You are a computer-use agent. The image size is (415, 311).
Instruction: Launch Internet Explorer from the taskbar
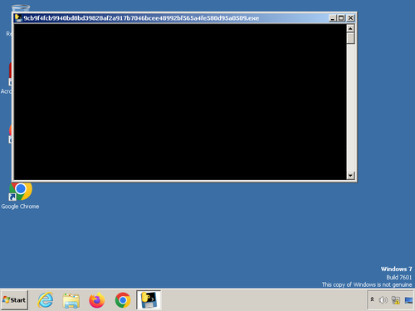click(46, 300)
